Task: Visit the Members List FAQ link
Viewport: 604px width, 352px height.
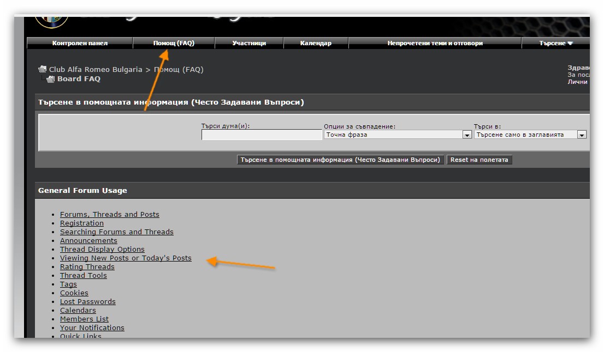Action: (x=84, y=319)
